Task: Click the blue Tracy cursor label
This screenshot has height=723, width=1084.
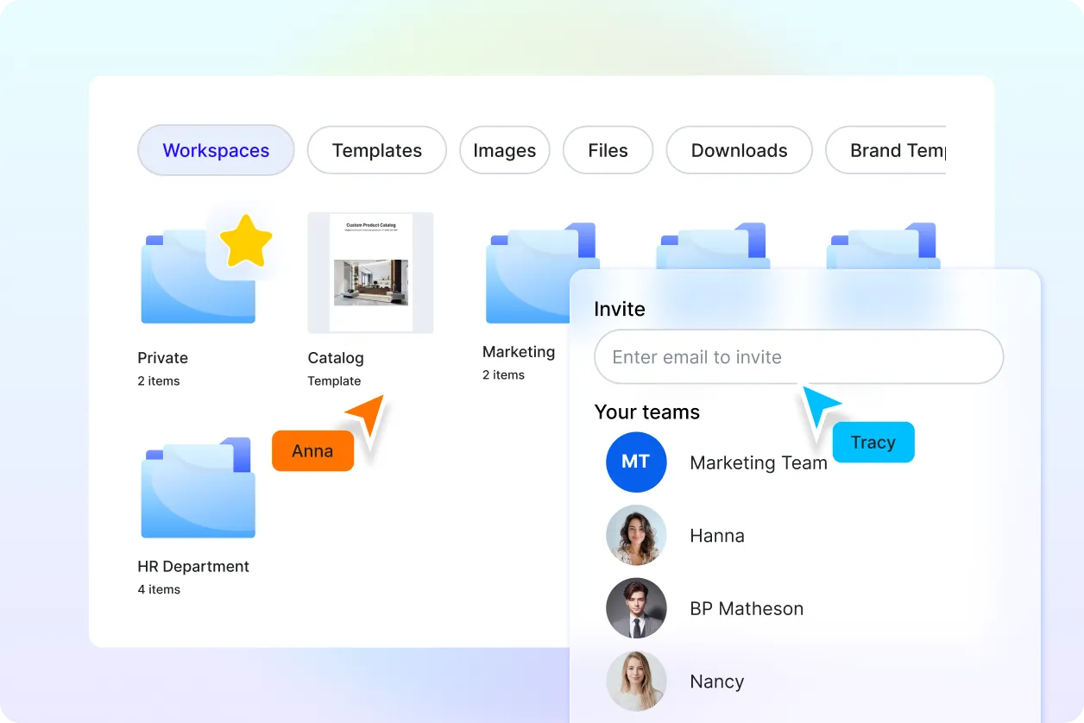Action: pyautogui.click(x=873, y=442)
